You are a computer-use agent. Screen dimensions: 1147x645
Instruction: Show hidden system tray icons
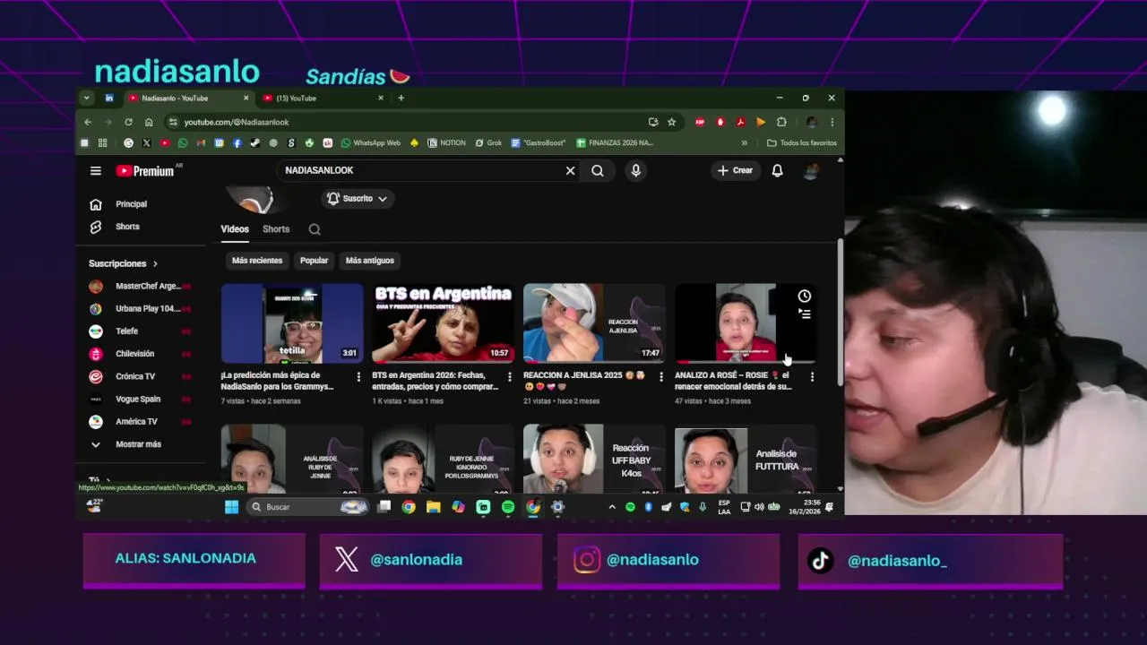click(x=612, y=507)
